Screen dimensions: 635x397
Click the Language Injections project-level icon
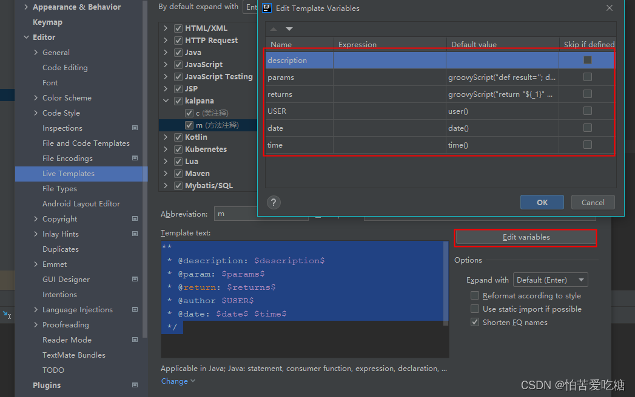point(135,309)
